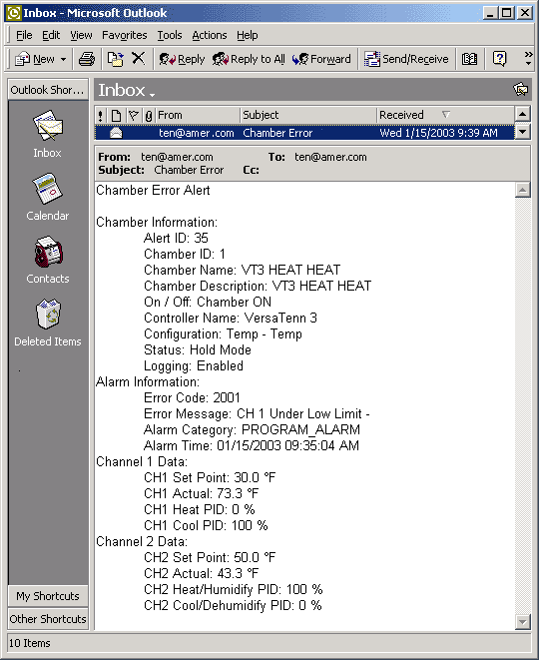Click '10 Items' status bar text

click(30, 643)
